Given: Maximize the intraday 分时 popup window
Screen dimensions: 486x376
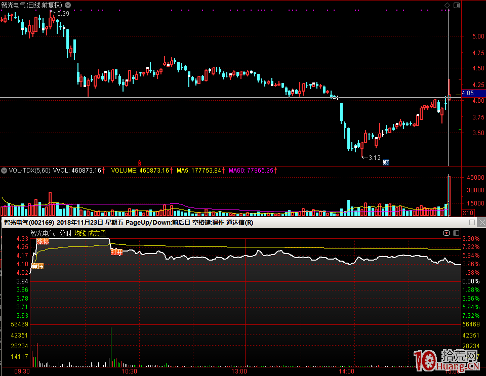Looking at the screenshot, I should click(x=472, y=222).
